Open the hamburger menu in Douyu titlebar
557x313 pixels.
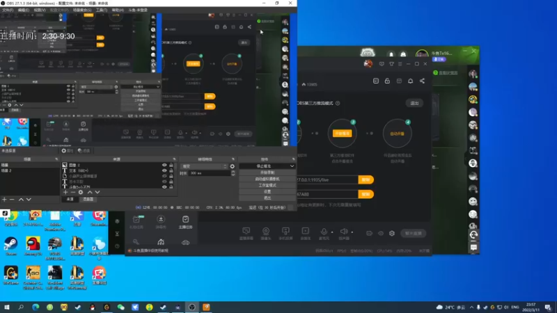click(x=400, y=64)
